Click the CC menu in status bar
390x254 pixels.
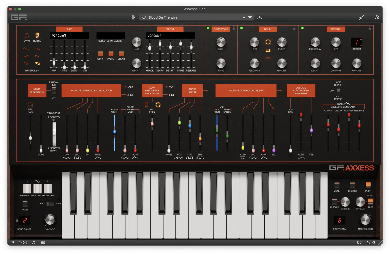click(x=359, y=243)
